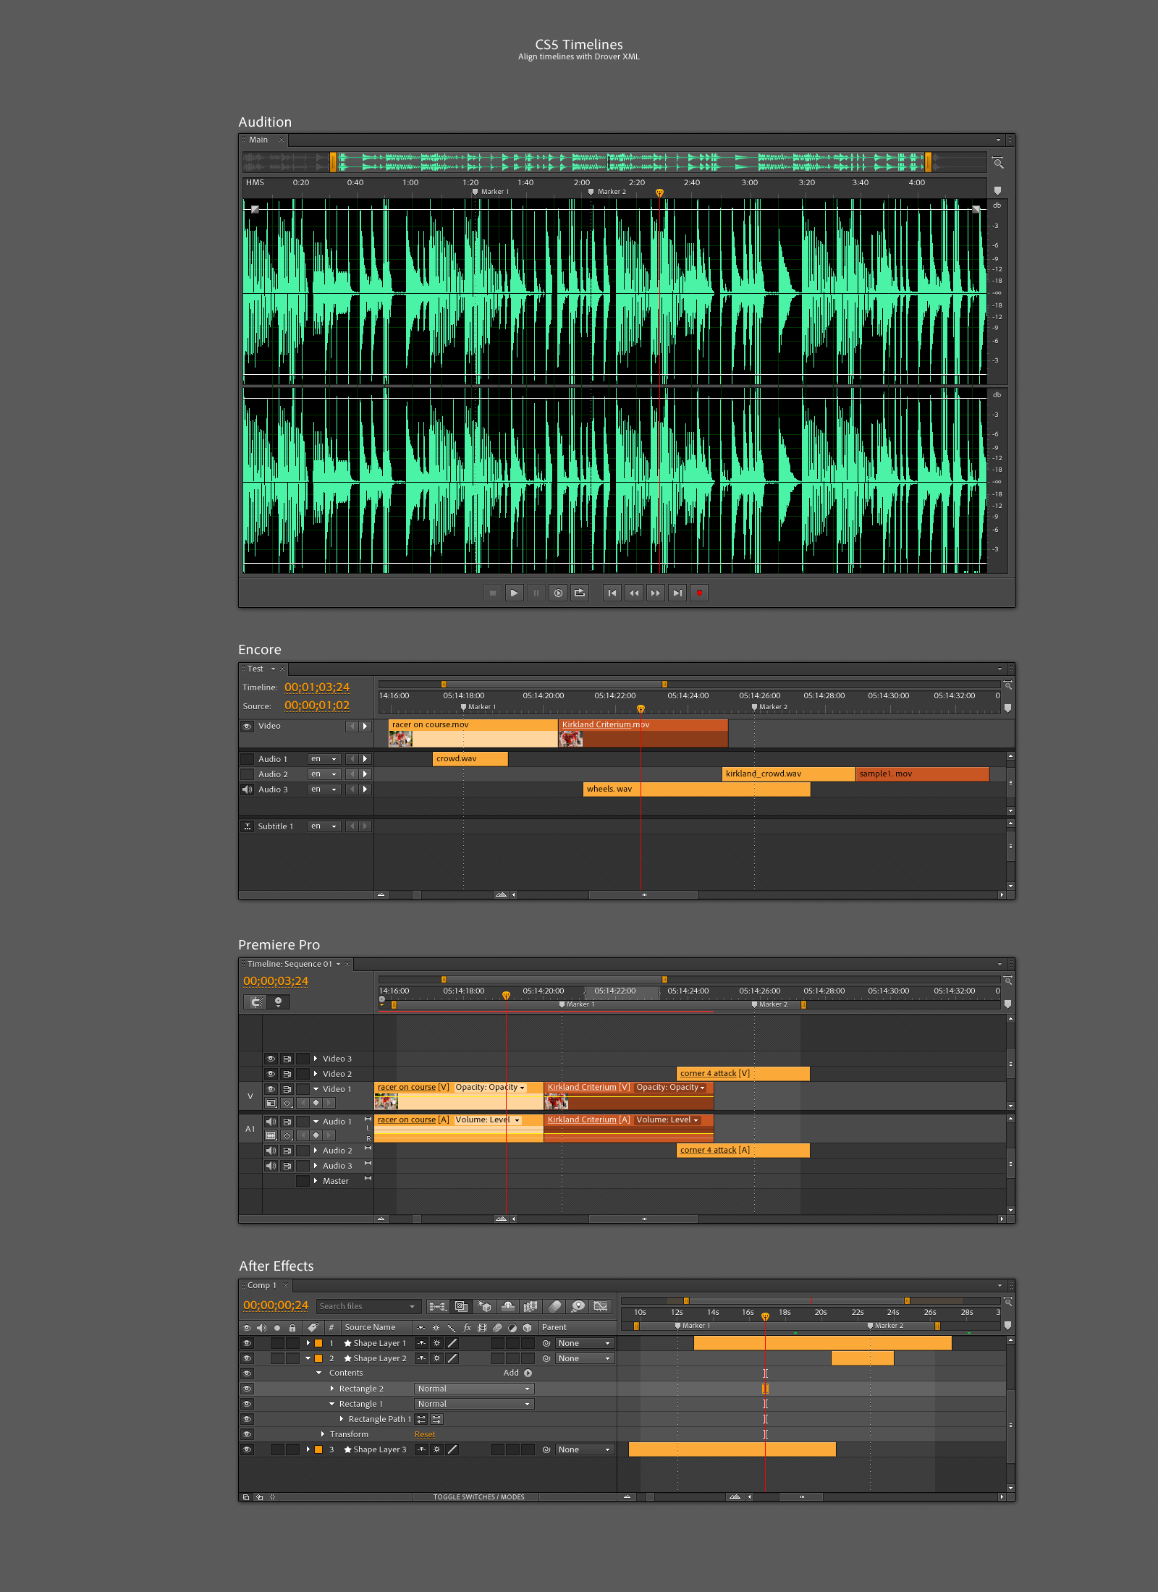Open the Audio 1 language dropdown 'en'

pyautogui.click(x=324, y=759)
